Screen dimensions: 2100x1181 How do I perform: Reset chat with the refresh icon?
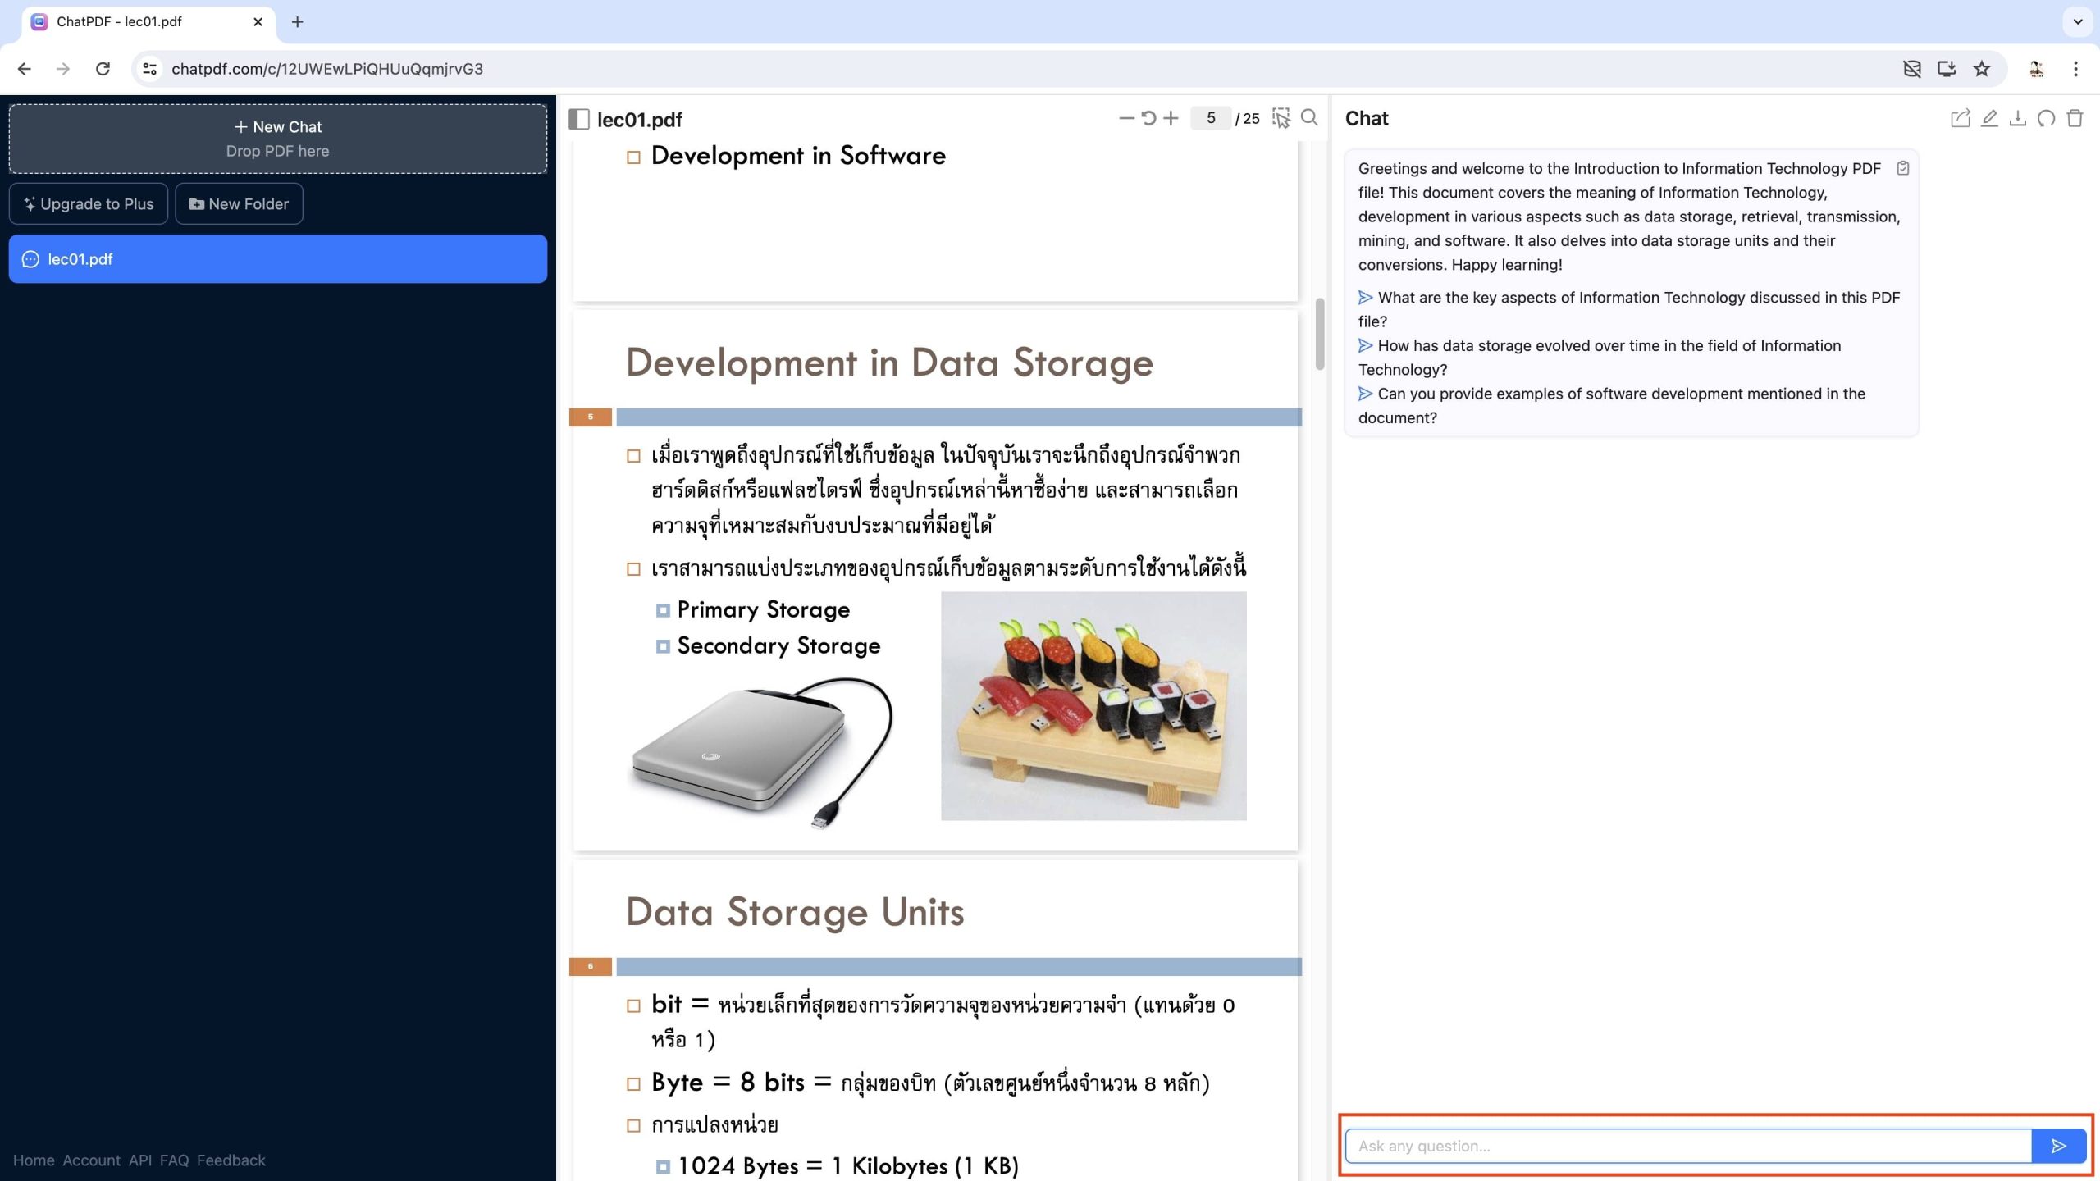point(2047,119)
